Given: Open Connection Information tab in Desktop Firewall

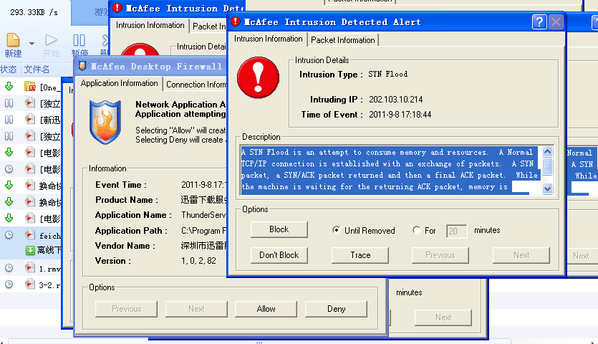Looking at the screenshot, I should click(x=196, y=85).
